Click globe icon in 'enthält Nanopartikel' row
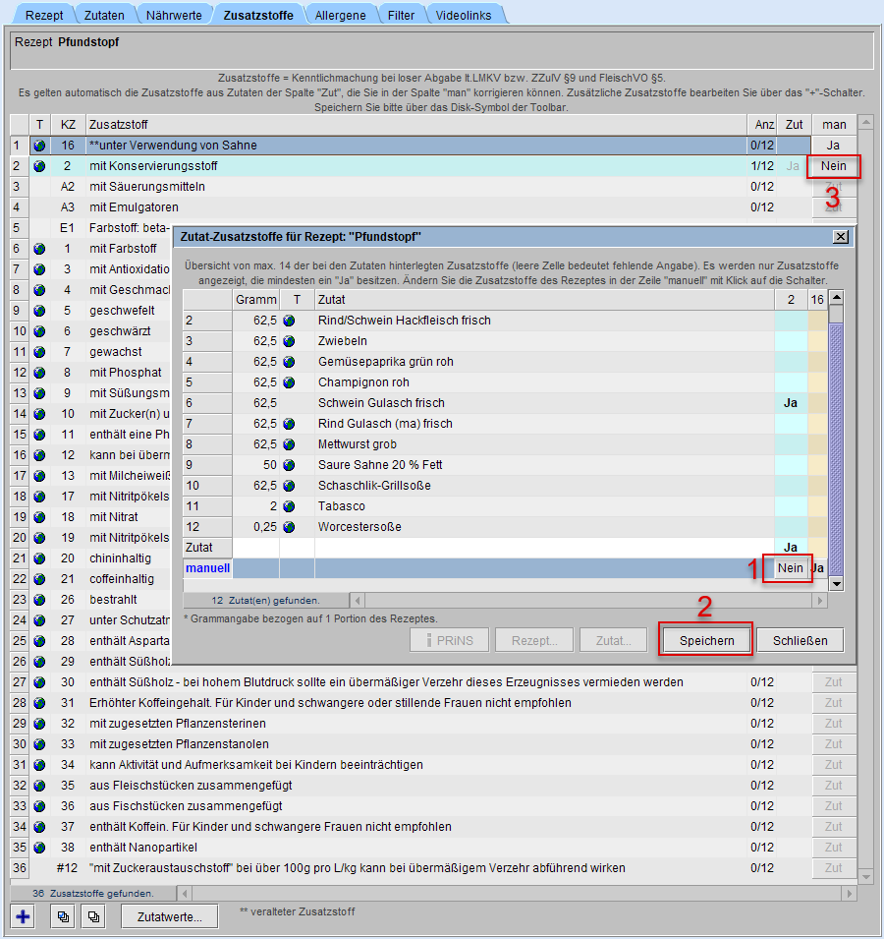This screenshot has width=884, height=939. pos(39,848)
